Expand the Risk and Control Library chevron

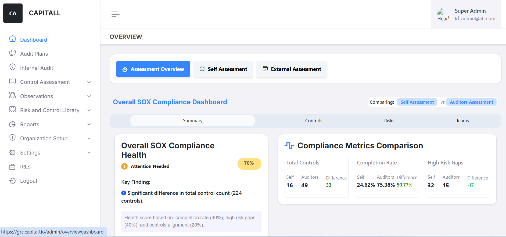(89, 110)
